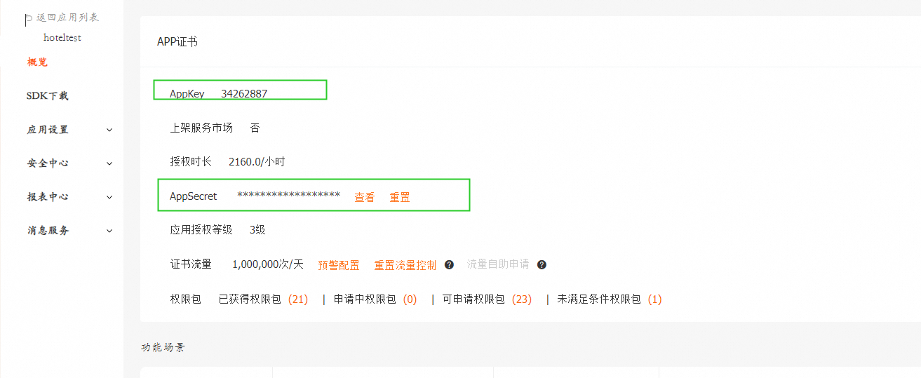This screenshot has height=378, width=921.
Task: Click the 返回应用列表 link
Action: (x=67, y=18)
